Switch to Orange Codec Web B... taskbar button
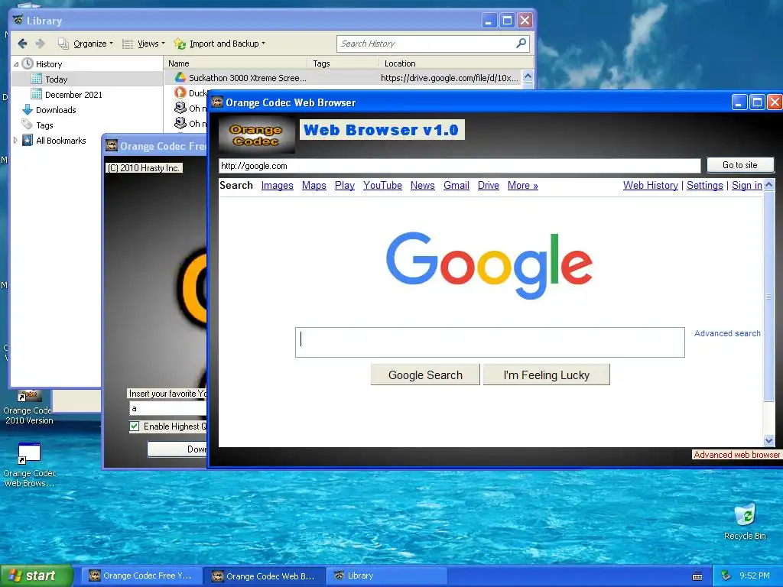Image resolution: width=783 pixels, height=587 pixels. point(265,576)
